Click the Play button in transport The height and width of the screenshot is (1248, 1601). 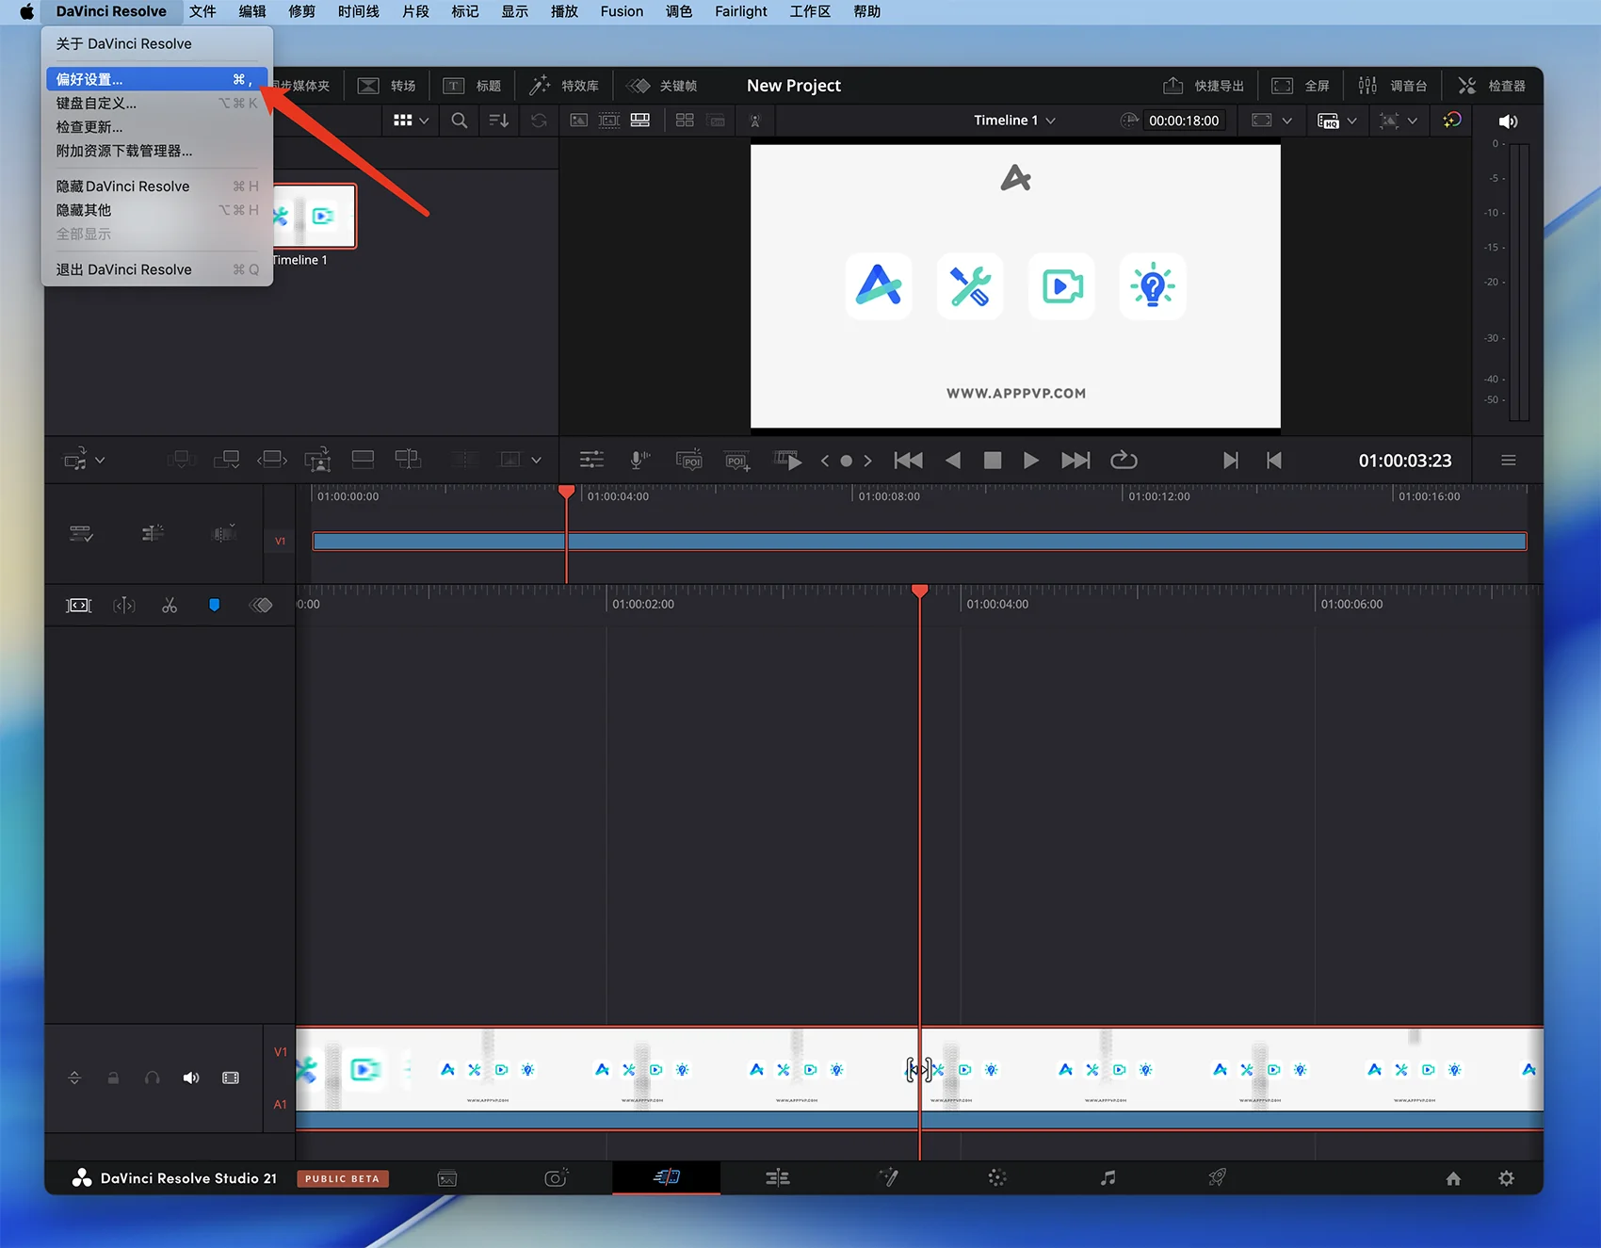[x=1031, y=460]
